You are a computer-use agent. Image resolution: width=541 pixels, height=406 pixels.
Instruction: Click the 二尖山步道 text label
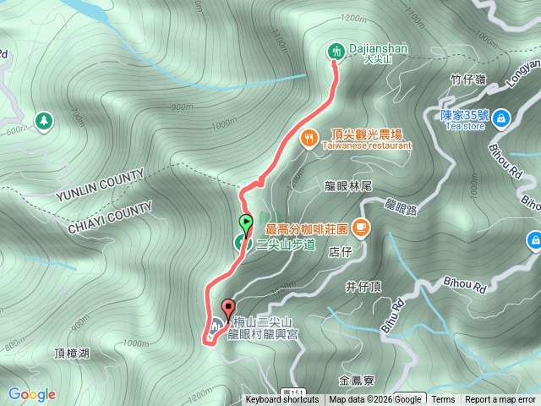tap(286, 244)
